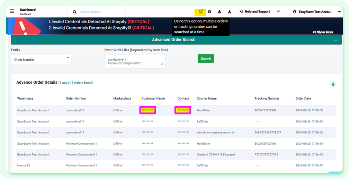349x179 pixels.
Task: Click courier bluedart, 7249441835, prajak
Action: (x=217, y=154)
